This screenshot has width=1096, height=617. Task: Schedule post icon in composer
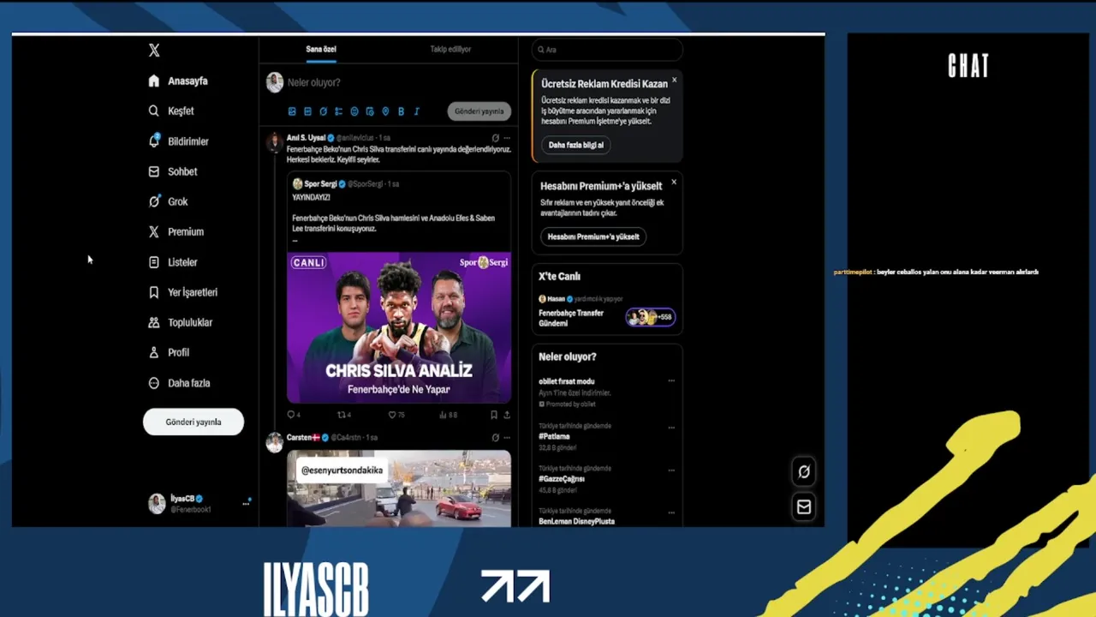[x=370, y=111]
